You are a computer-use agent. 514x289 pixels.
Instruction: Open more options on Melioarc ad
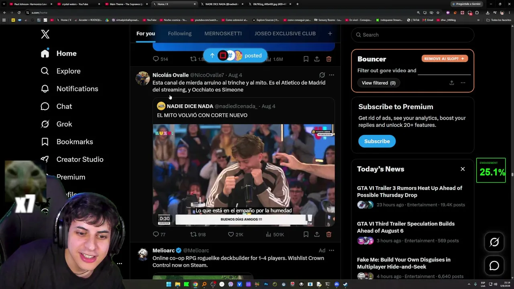click(x=331, y=250)
